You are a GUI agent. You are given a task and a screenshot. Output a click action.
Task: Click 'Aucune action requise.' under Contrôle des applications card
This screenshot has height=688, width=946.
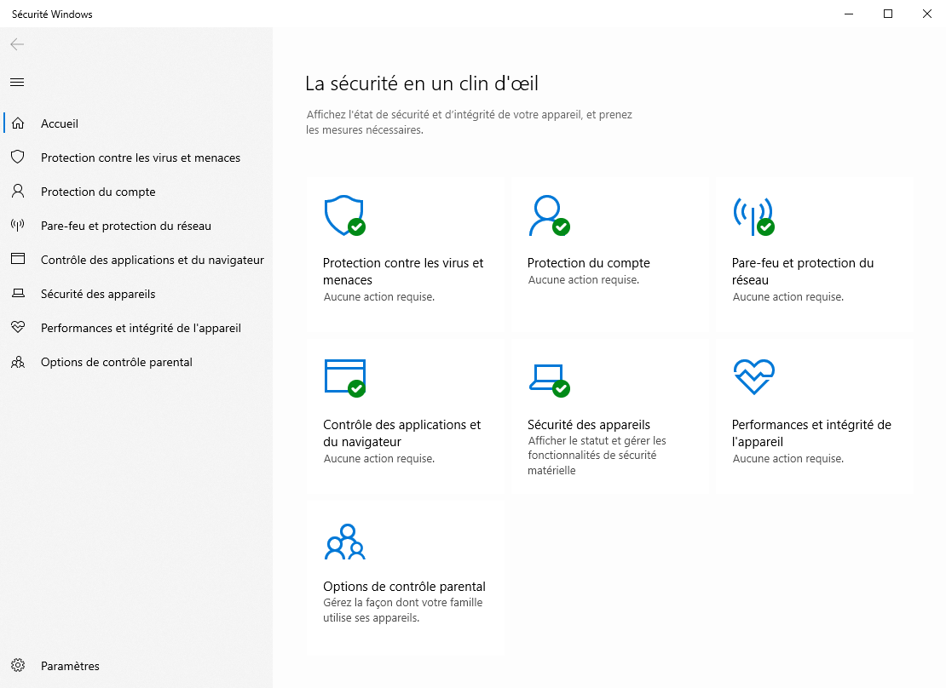379,458
